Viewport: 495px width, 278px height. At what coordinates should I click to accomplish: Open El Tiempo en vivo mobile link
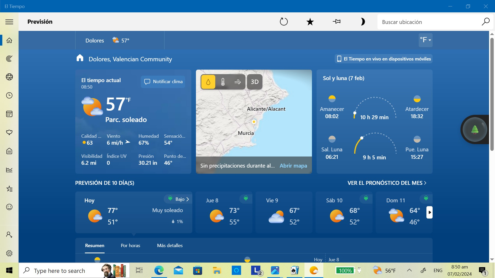point(384,59)
